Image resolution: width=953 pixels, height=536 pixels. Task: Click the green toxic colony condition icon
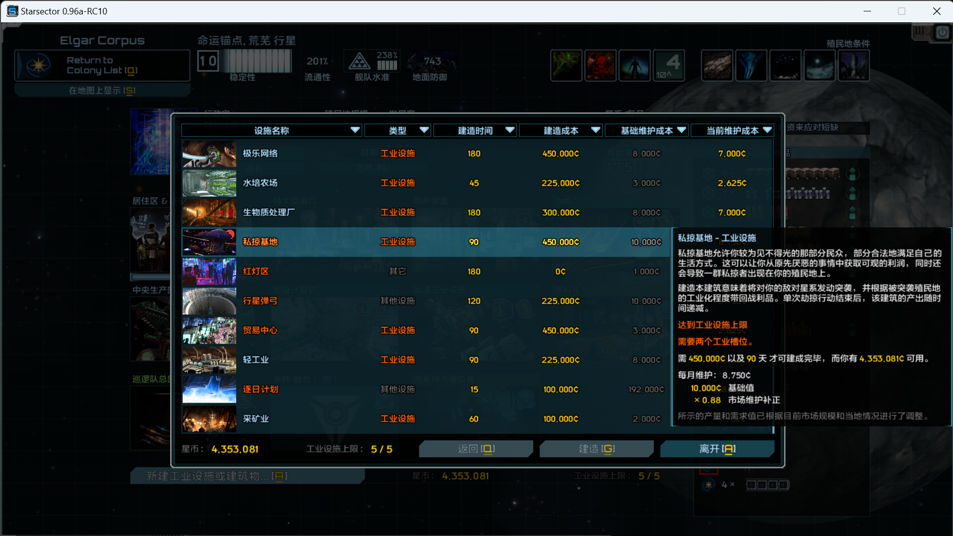(x=566, y=65)
